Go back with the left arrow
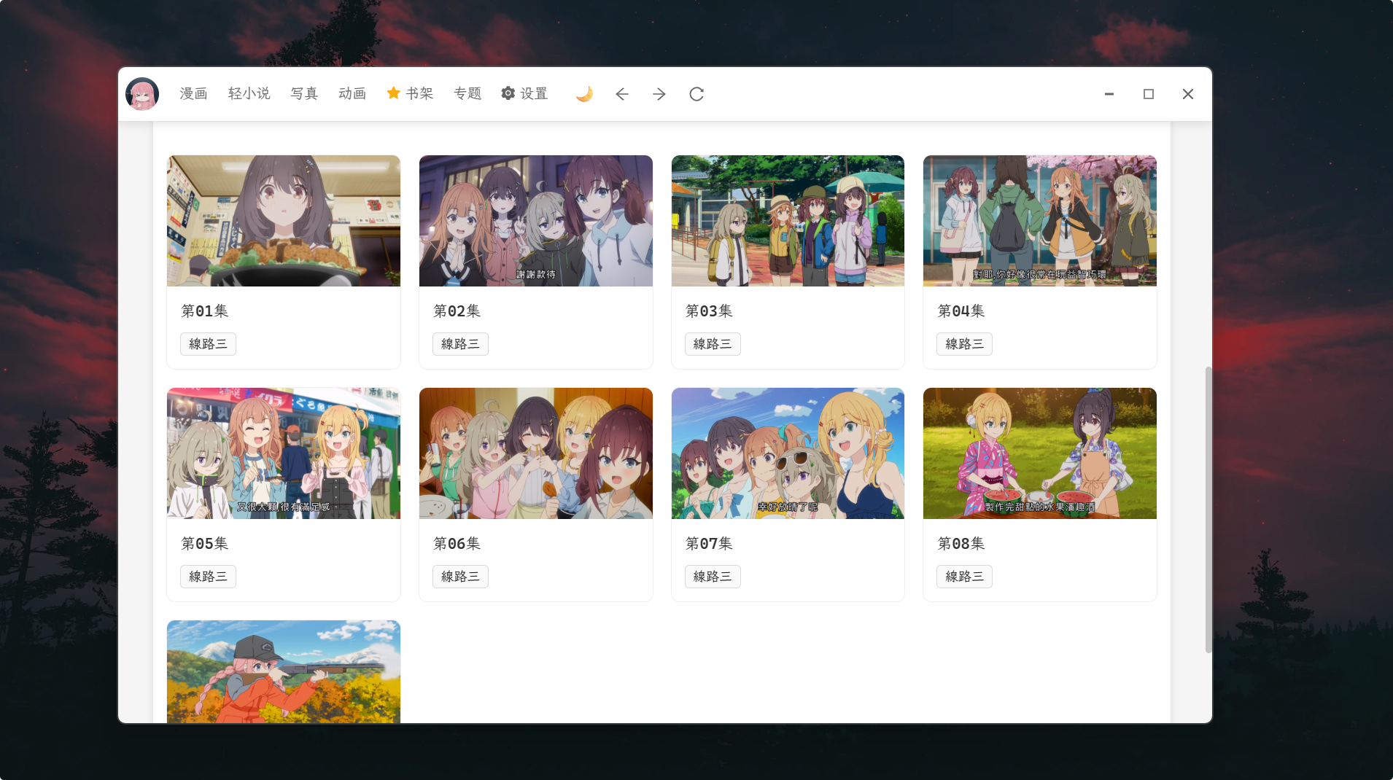 pyautogui.click(x=622, y=94)
